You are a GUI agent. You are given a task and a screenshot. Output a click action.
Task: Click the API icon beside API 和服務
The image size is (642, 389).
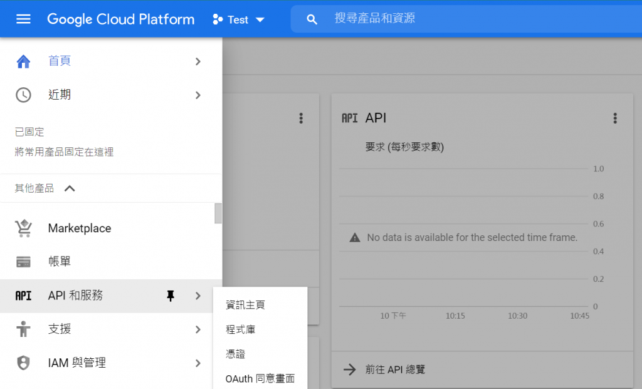(x=23, y=296)
